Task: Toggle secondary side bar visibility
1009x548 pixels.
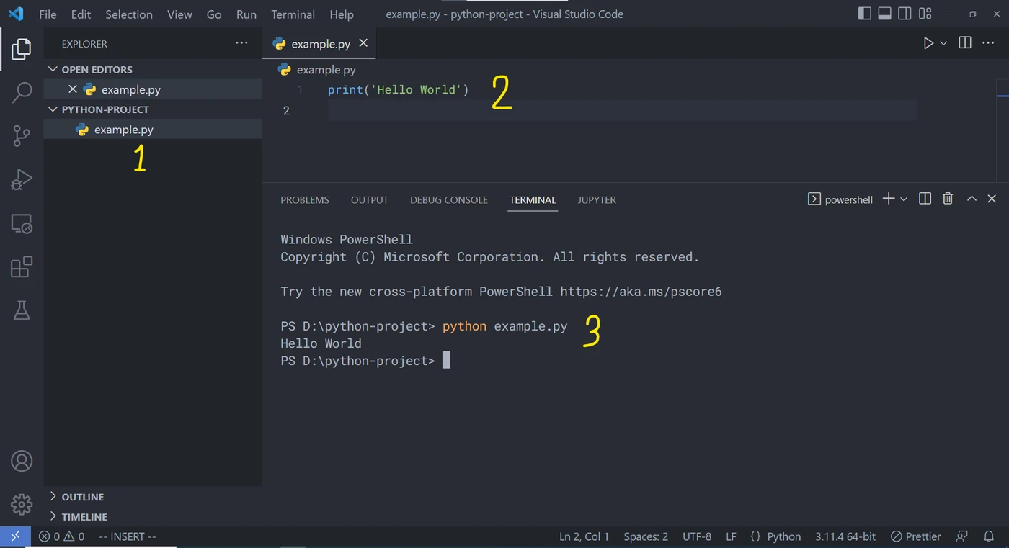Action: tap(905, 14)
